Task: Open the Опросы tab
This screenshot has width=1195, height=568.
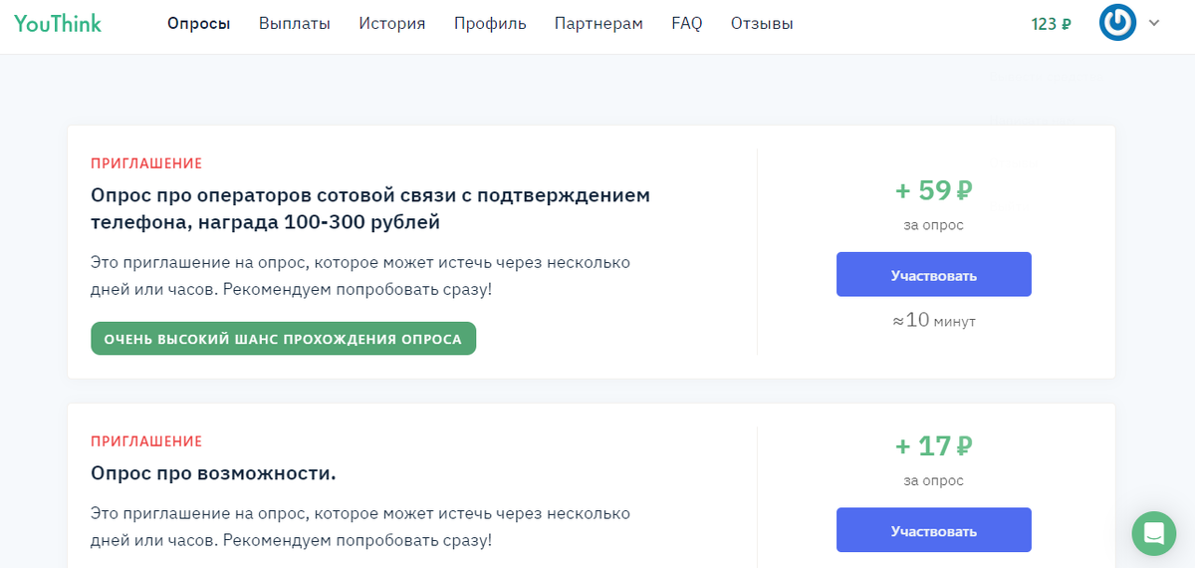Action: (x=198, y=24)
